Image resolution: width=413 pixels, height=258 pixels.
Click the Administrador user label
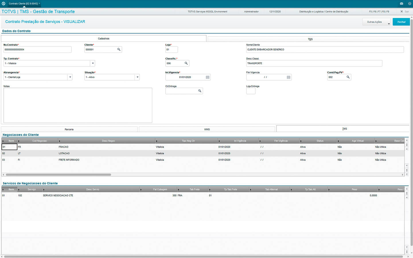click(x=251, y=11)
